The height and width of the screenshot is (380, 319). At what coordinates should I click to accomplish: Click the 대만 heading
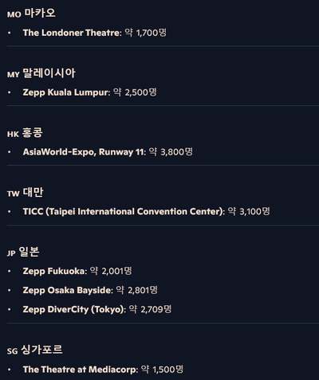(33, 192)
